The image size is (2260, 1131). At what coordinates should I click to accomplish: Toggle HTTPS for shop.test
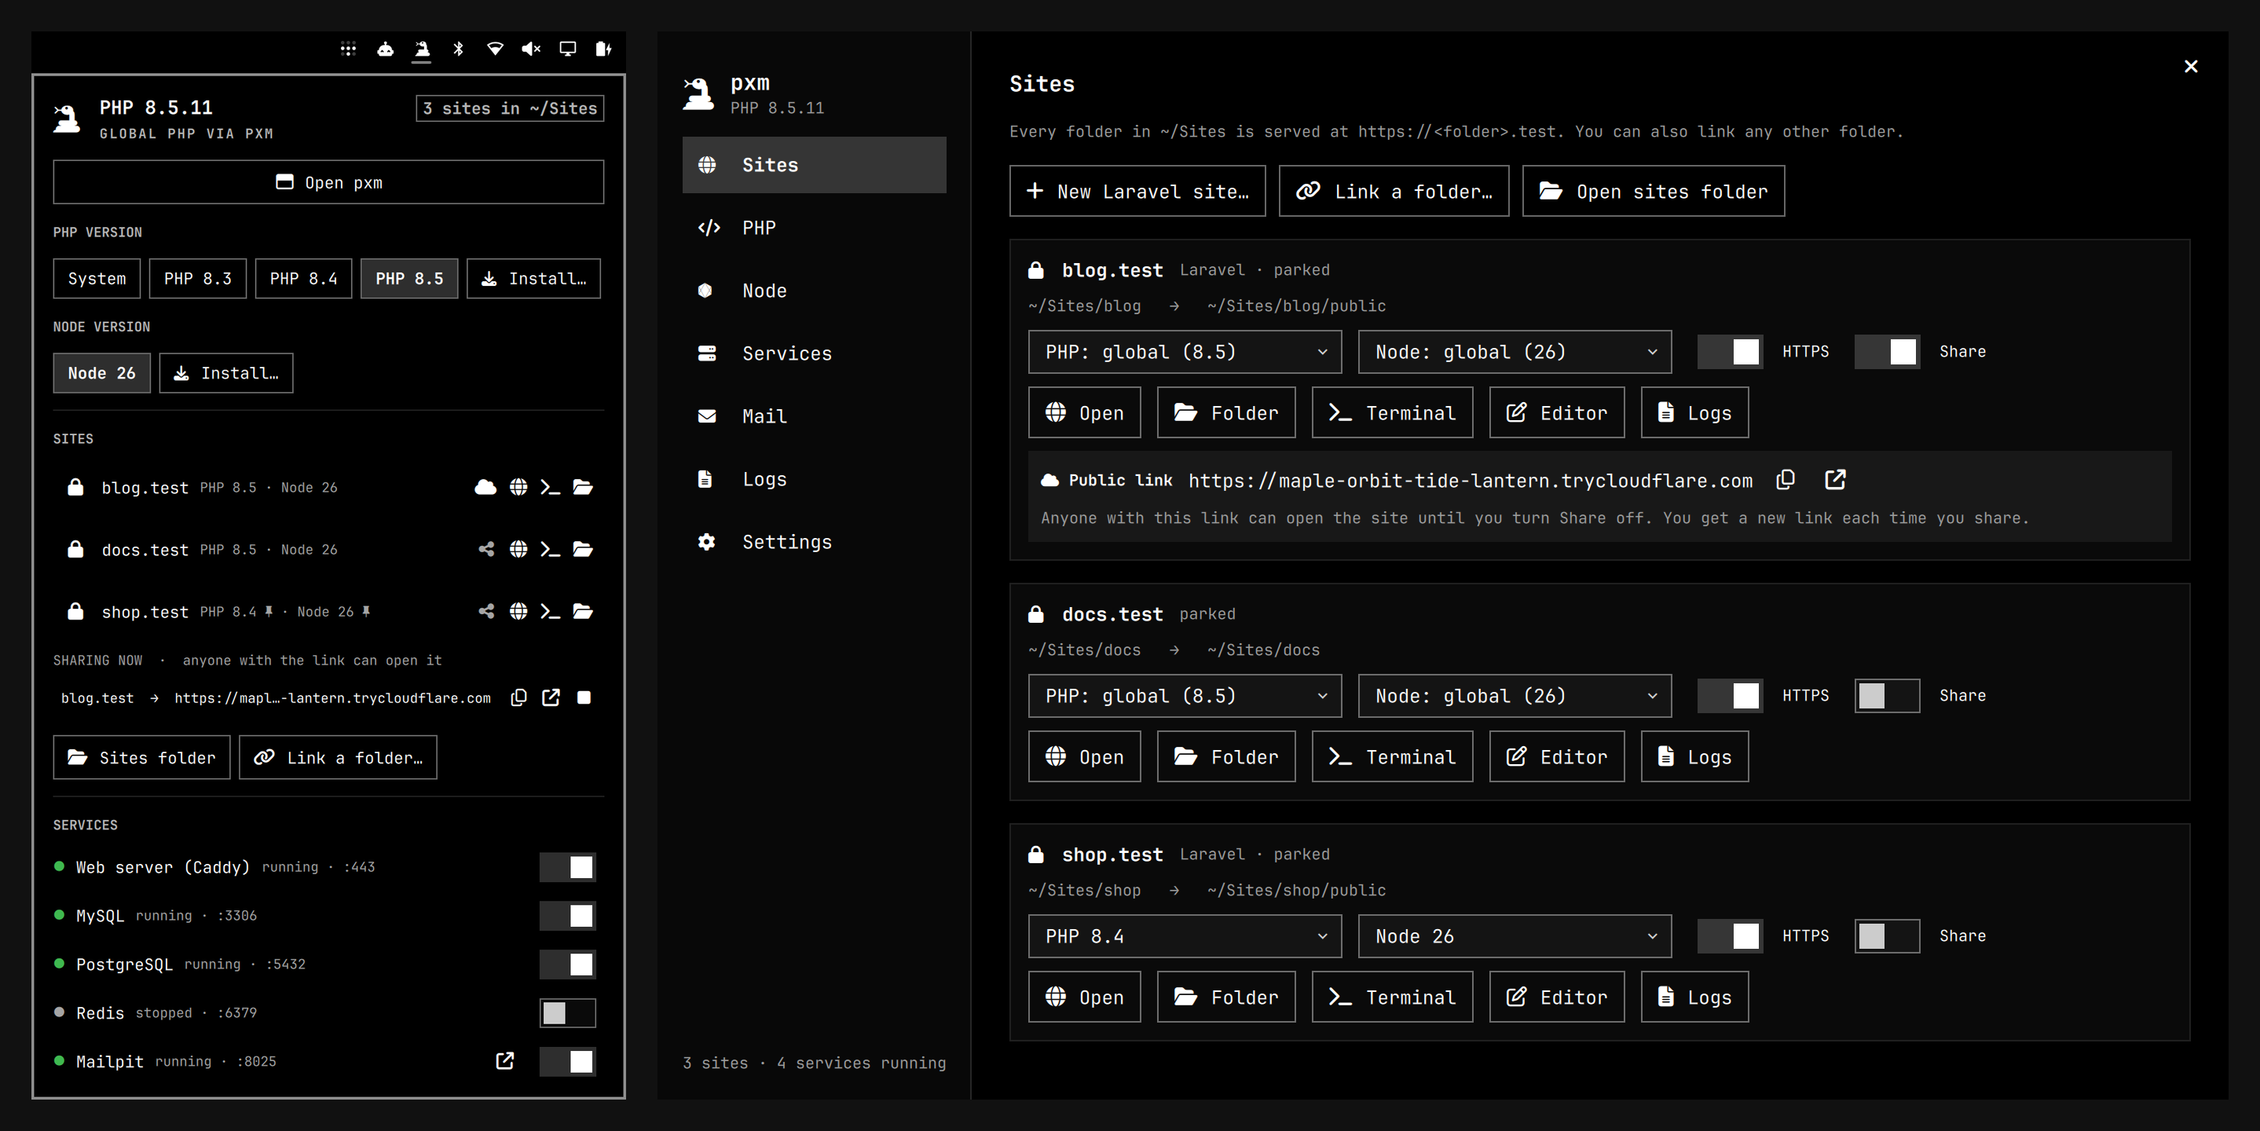(x=1730, y=936)
